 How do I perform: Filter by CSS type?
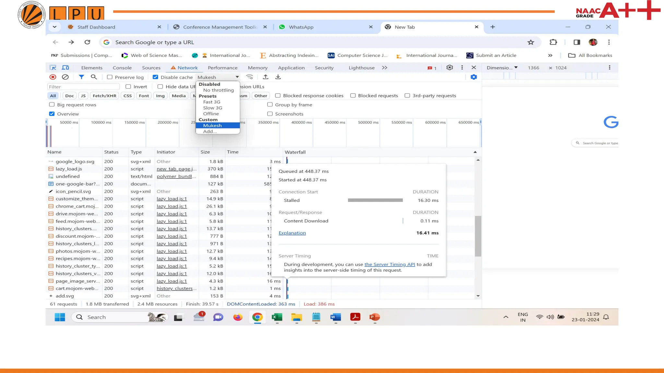click(x=127, y=96)
